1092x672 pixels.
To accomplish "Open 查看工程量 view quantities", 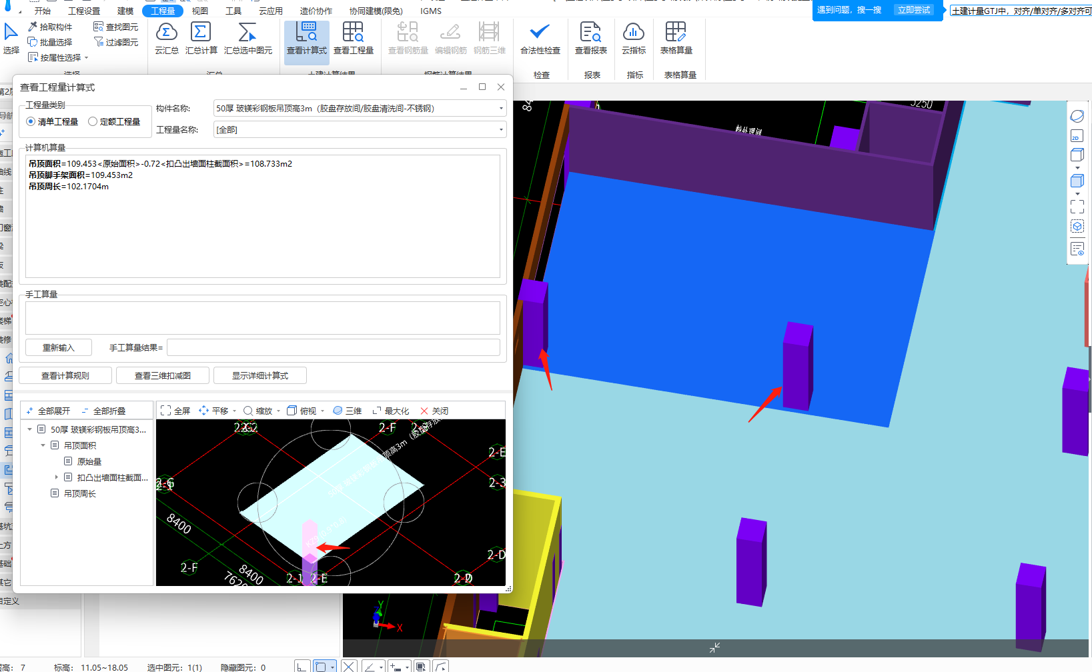I will (x=354, y=39).
